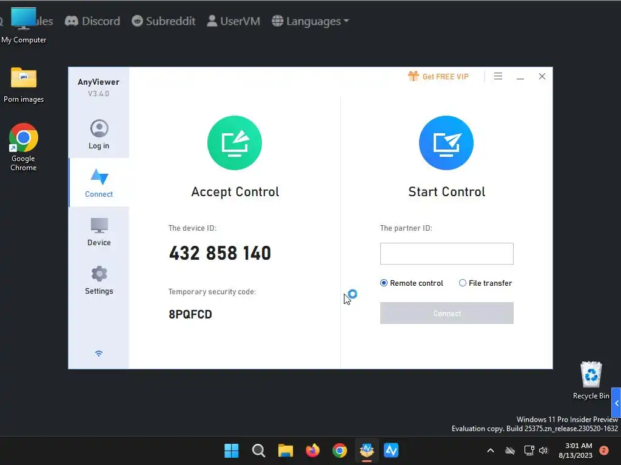Launch Chrome from the taskbar
This screenshot has height=465, width=621.
click(340, 450)
